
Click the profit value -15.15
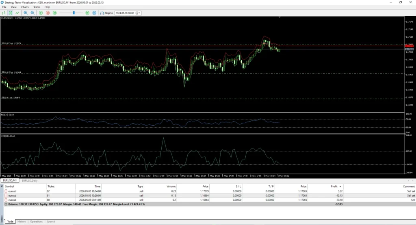click(x=339, y=196)
